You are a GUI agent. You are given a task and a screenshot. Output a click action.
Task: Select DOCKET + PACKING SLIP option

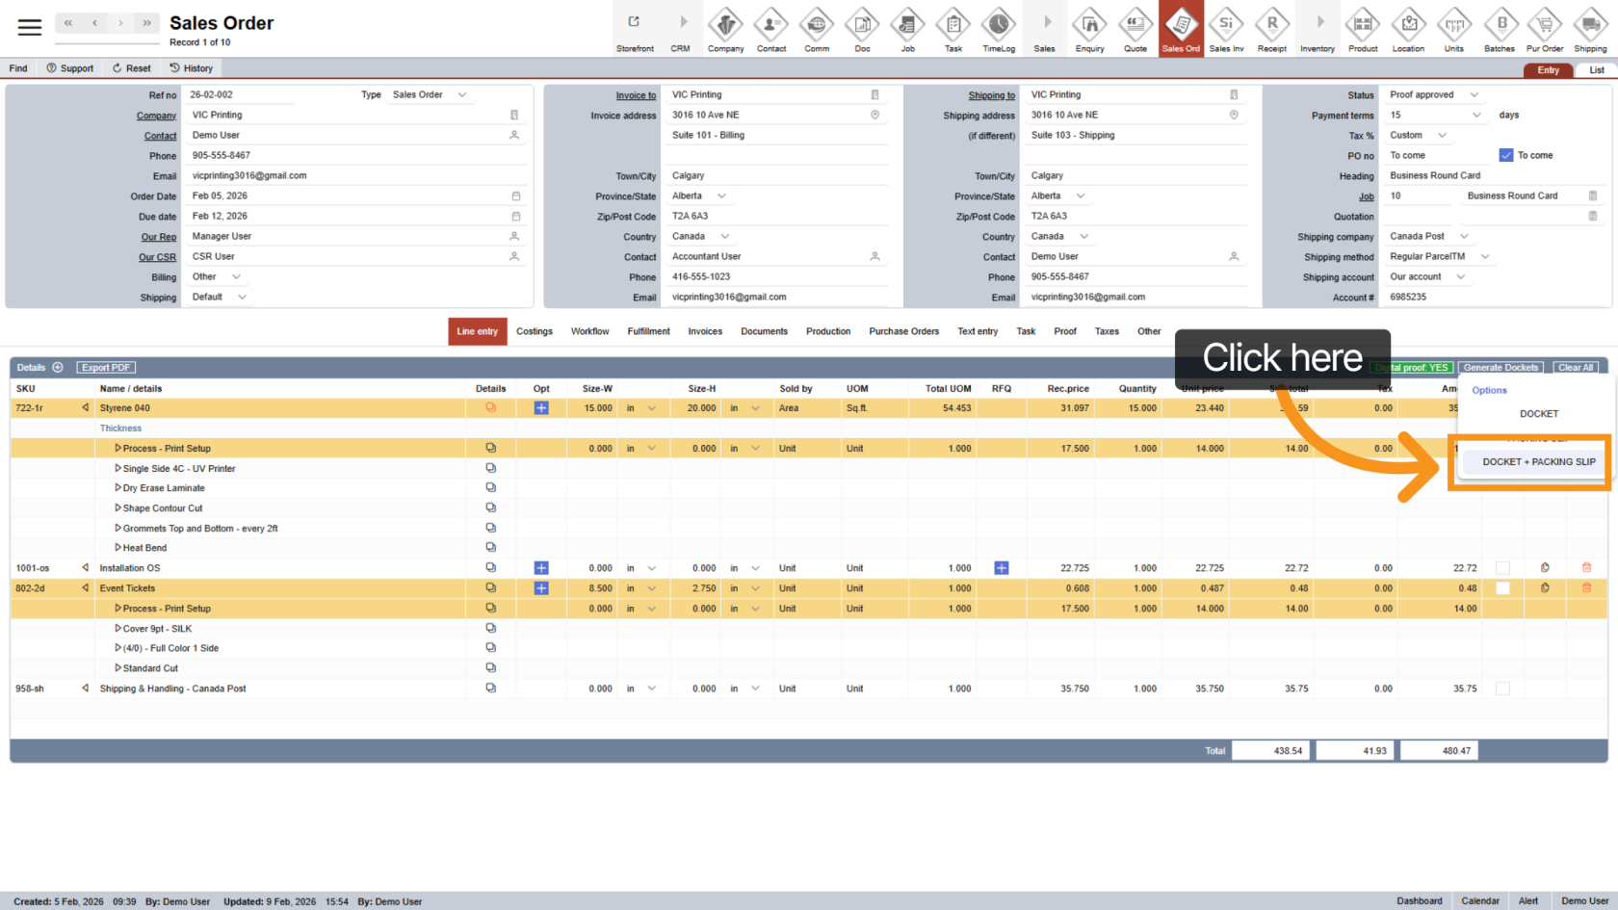1538,462
